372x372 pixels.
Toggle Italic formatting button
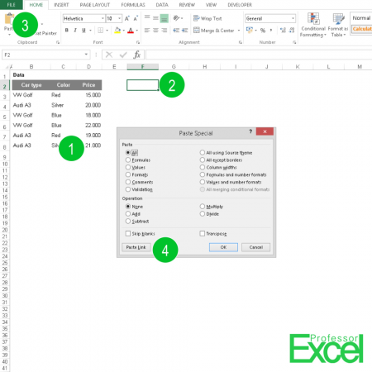click(x=75, y=31)
